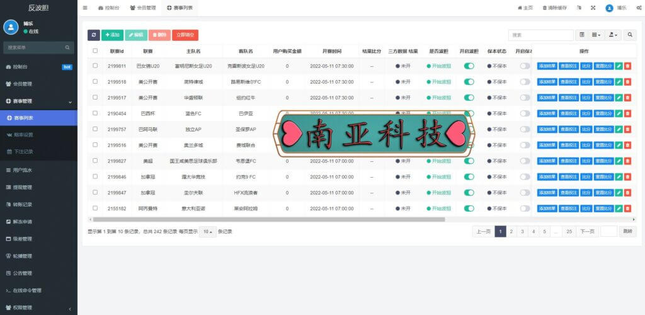Delete row 2199757 with red trash icon

pyautogui.click(x=627, y=129)
